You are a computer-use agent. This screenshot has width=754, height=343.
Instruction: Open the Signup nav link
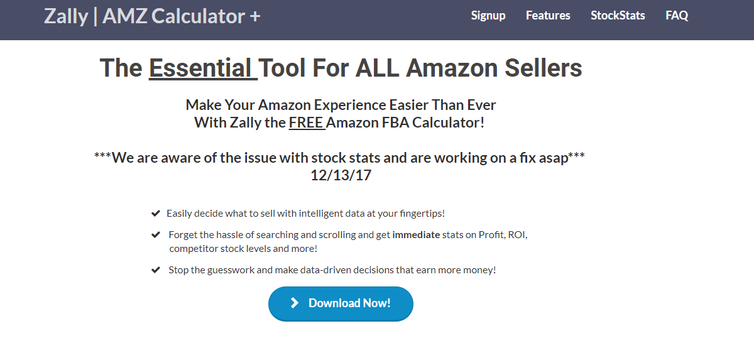[488, 16]
